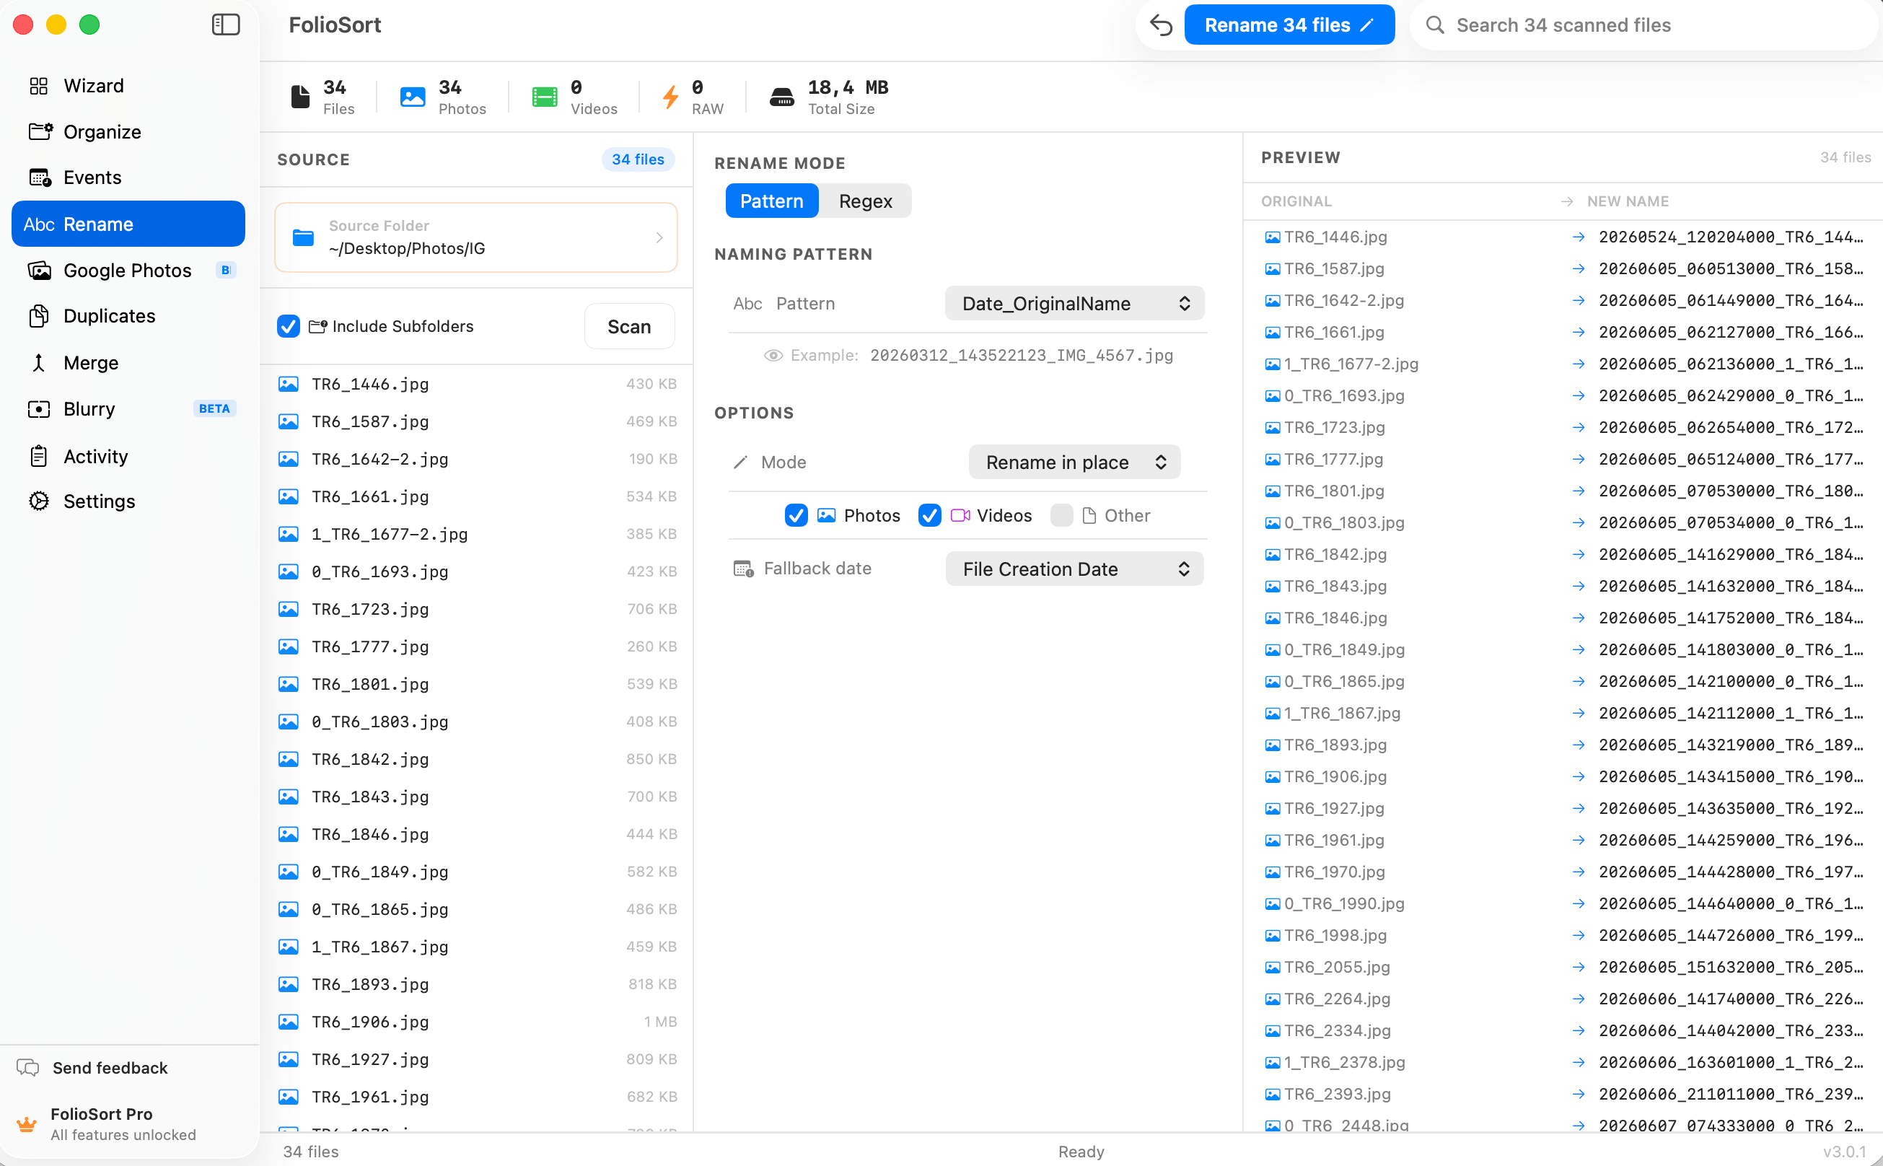
Task: Click the Blurry camera icon
Action: 38,408
